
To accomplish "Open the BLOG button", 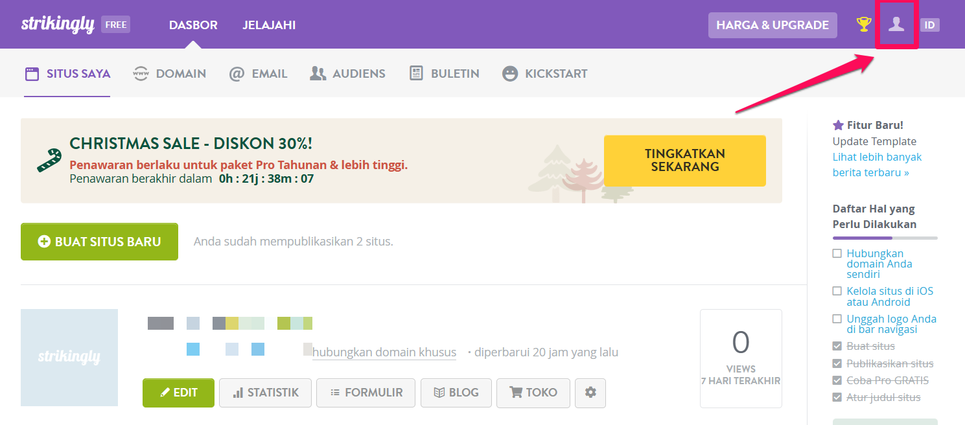I will (456, 393).
